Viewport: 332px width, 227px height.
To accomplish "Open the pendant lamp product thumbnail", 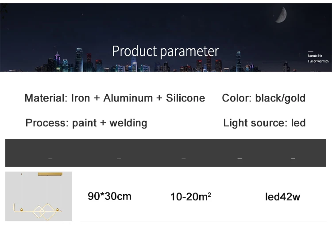I will [x=39, y=196].
